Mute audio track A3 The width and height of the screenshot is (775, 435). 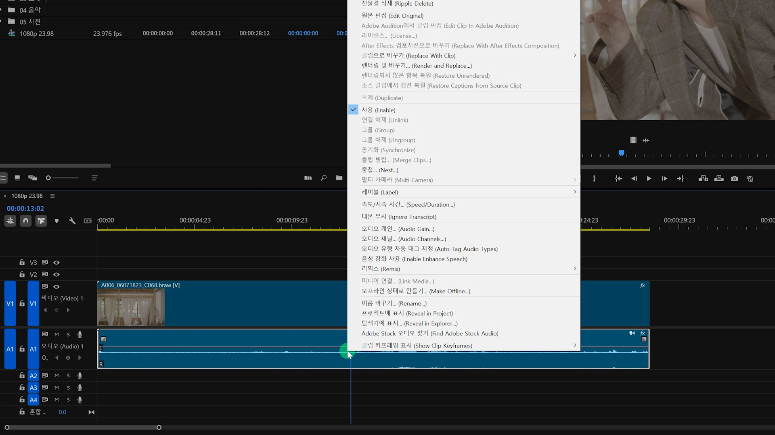[x=57, y=387]
